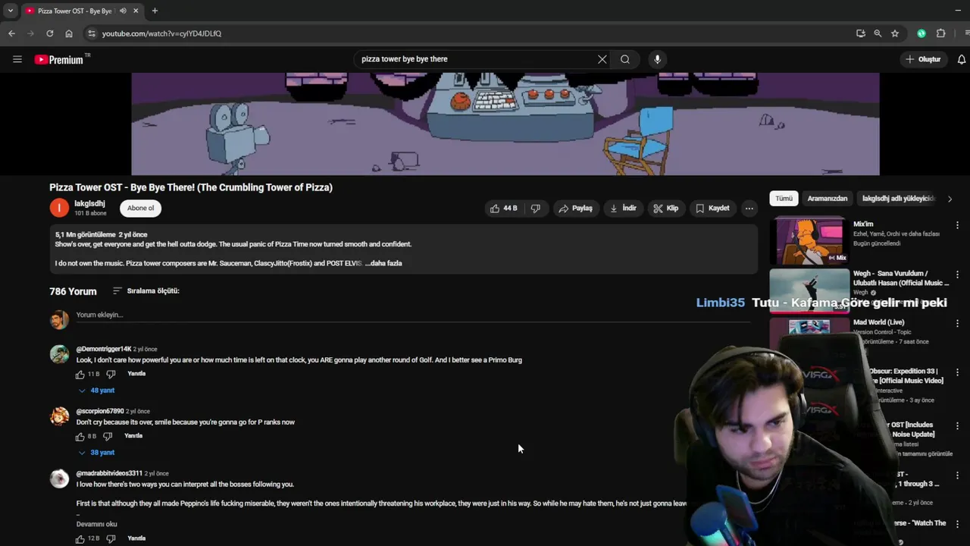Expand 38 yanıt replies

pyautogui.click(x=97, y=453)
